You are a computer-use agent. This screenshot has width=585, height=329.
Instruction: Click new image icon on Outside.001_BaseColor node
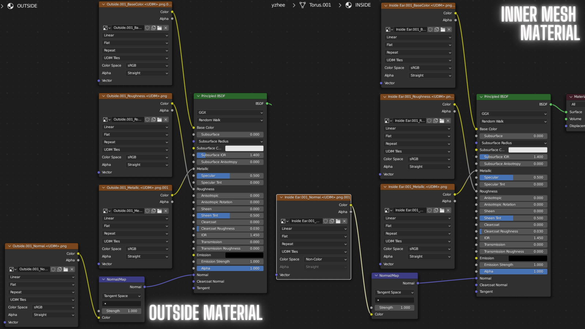154,28
